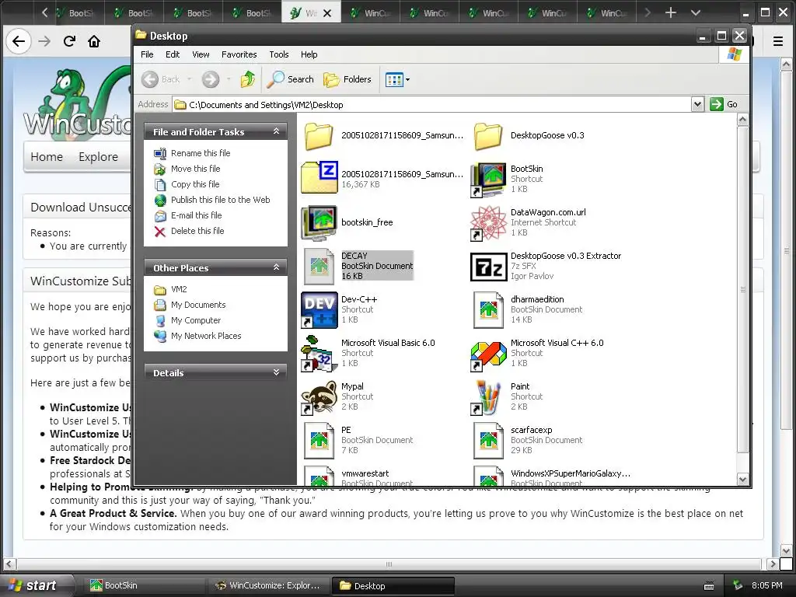The height and width of the screenshot is (597, 796).
Task: Open the View menu
Action: [201, 54]
